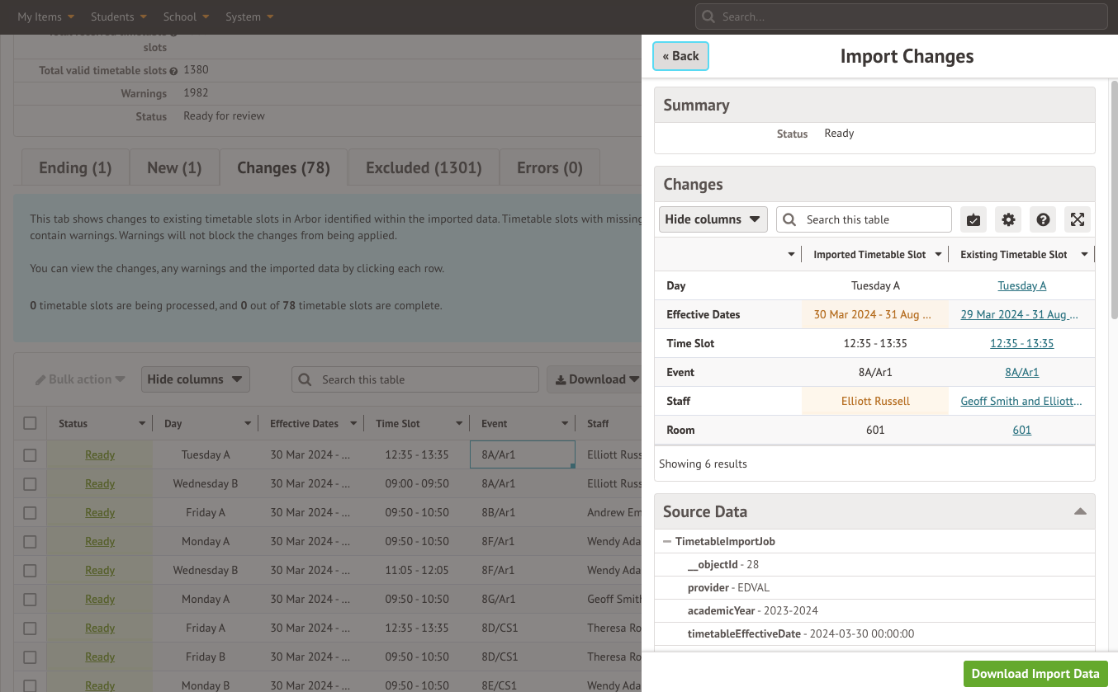
Task: Check the Friday A 8B/Ar1 row checkbox
Action: coord(30,512)
